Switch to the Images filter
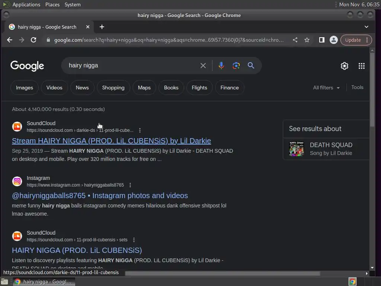Image resolution: width=381 pixels, height=286 pixels. pos(24,88)
